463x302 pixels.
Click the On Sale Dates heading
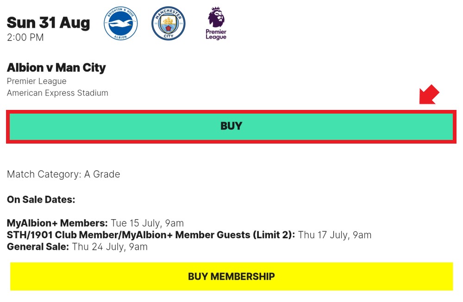click(41, 199)
